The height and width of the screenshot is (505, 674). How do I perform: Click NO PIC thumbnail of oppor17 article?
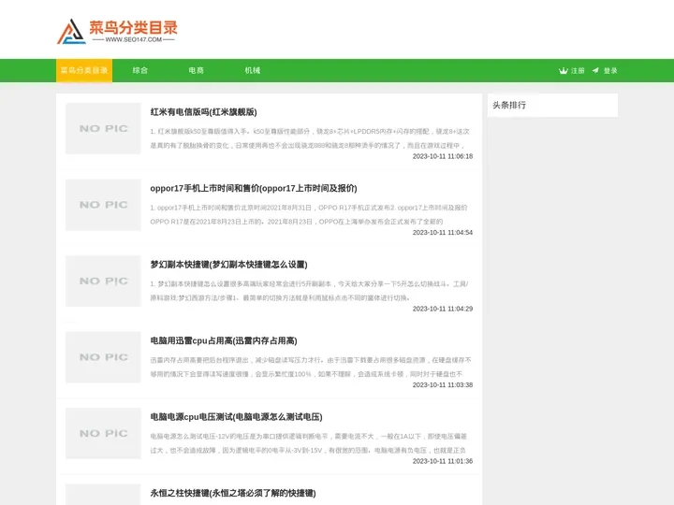103,205
